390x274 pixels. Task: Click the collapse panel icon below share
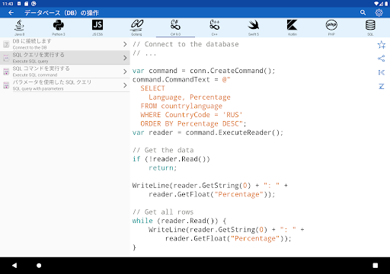382,72
